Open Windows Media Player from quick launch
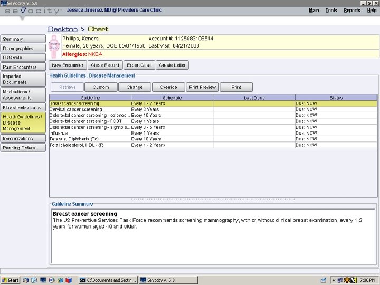The width and height of the screenshot is (380, 285). 51,280
